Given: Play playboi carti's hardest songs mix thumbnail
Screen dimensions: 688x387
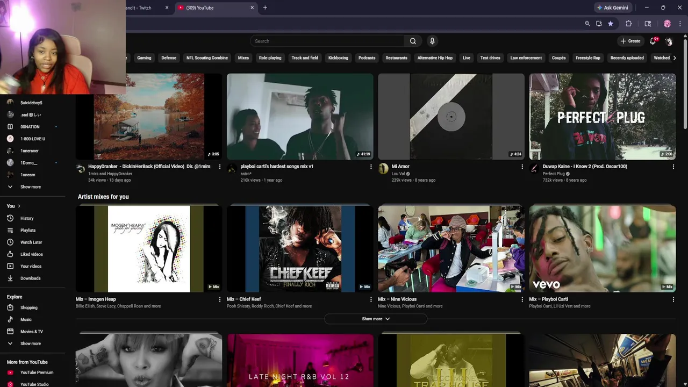Looking at the screenshot, I should [x=300, y=117].
